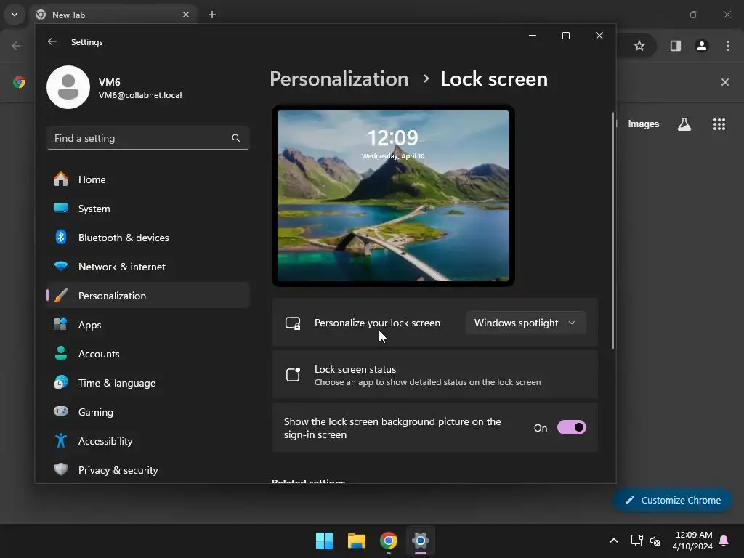
Task: Click the Settings gear taskbar icon
Action: (421, 541)
